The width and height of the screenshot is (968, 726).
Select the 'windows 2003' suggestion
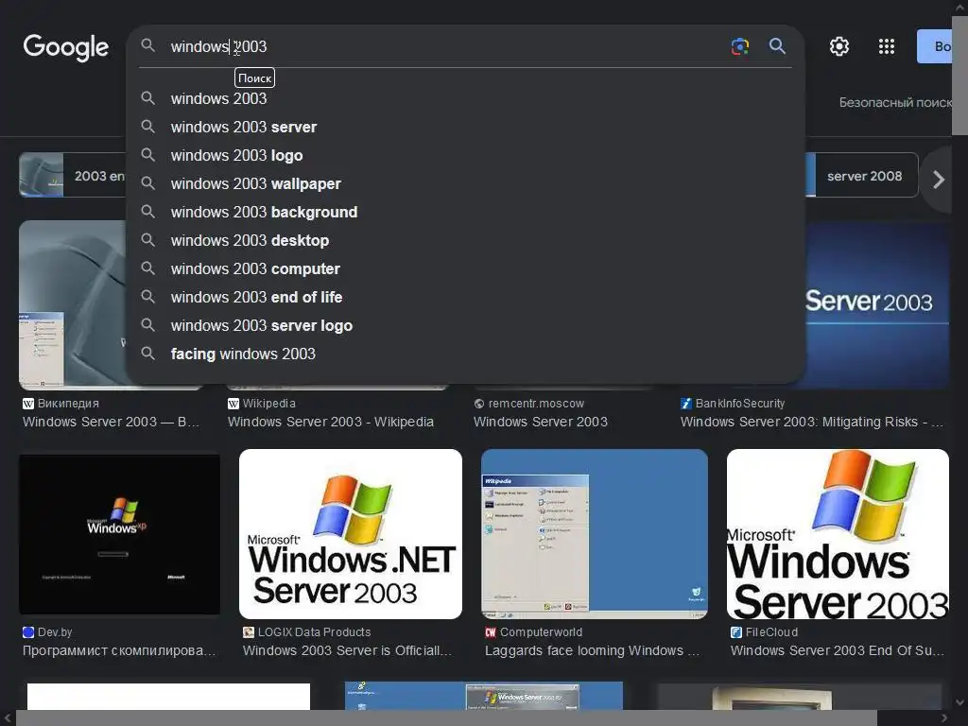(x=465, y=98)
